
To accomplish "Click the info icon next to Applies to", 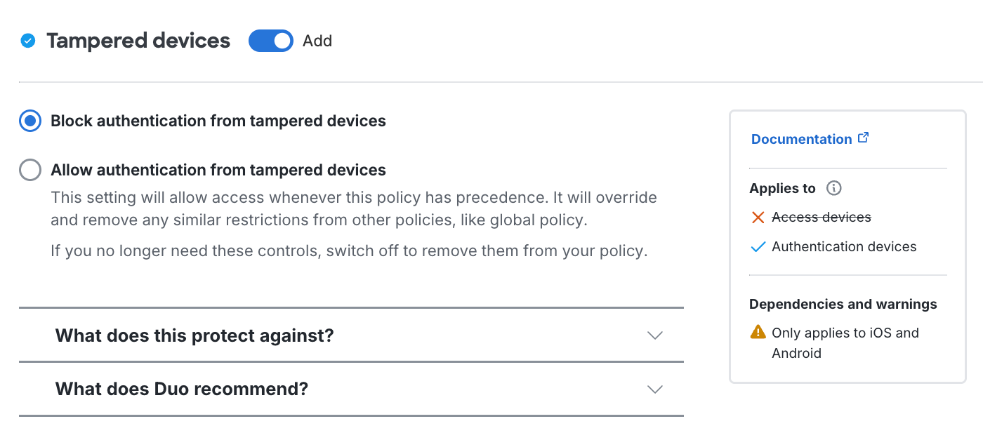I will 833,187.
